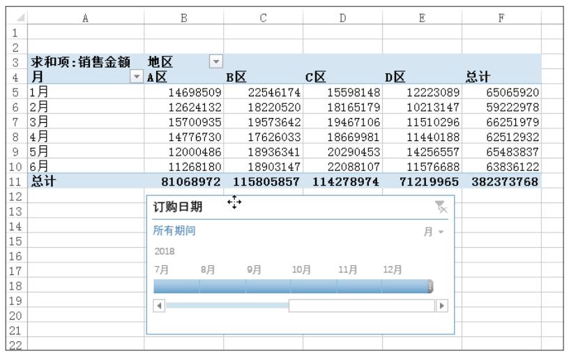Click the A区 column label cell

pos(184,77)
